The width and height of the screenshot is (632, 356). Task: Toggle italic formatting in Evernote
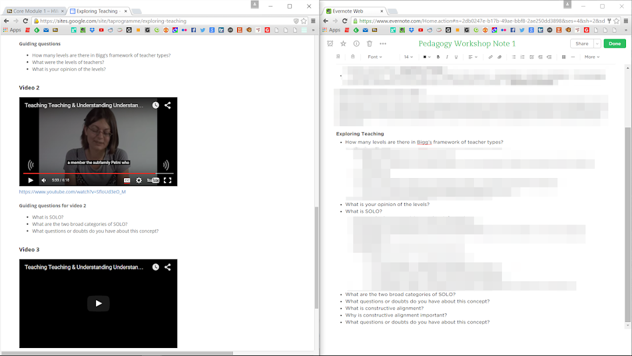tap(447, 57)
